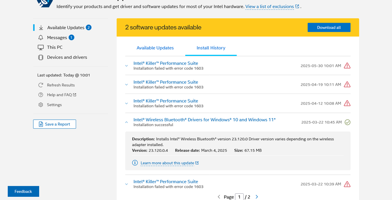392x200 pixels.
Task: Open Devices and drivers in the sidebar
Action: tap(67, 58)
